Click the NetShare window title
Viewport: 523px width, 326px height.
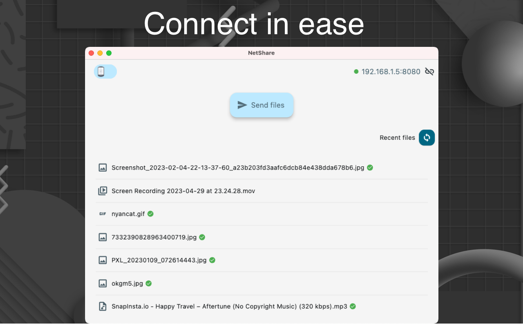261,53
